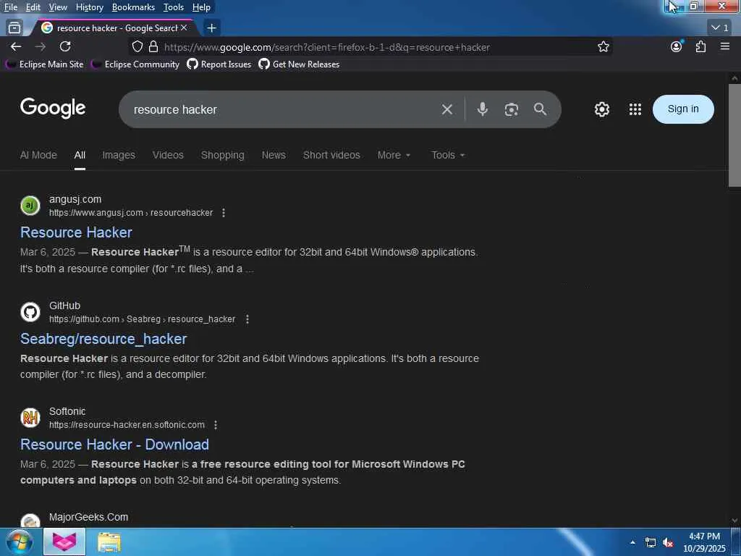Screen dimensions: 741x556
Task: Open the Firefox account icon
Action: (x=677, y=46)
